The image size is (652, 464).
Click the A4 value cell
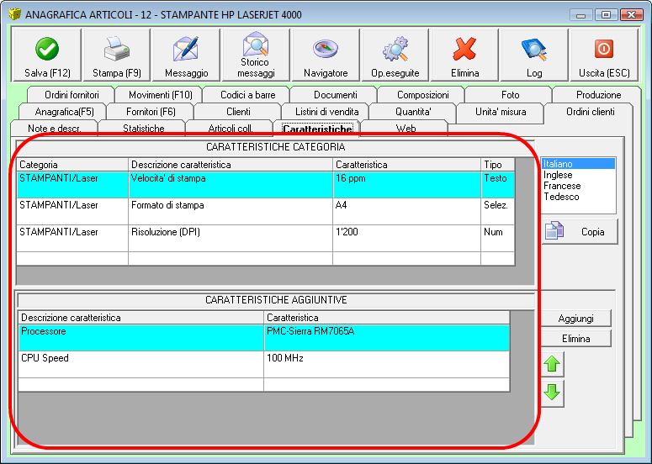406,211
